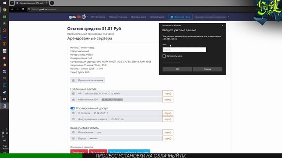Image resolution: width=282 pixels, height=158 pixels.
Task: Copy the Пользователь value
Action: [x=167, y=133]
